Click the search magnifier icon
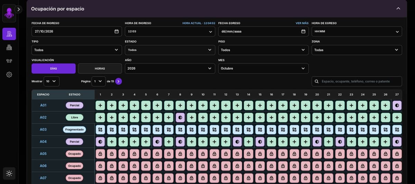This screenshot has width=415, height=184. [x=317, y=81]
